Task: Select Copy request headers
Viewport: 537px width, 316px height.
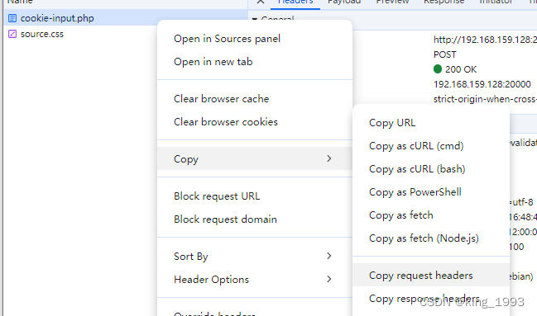Action: coord(431,275)
